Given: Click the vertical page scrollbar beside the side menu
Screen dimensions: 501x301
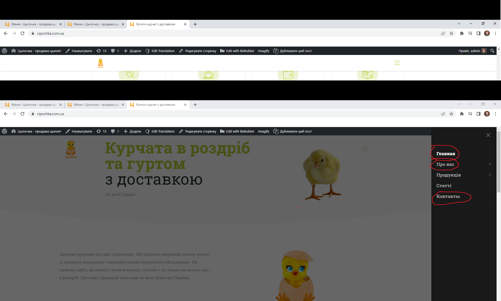Looking at the screenshot, I should pyautogui.click(x=499, y=162).
